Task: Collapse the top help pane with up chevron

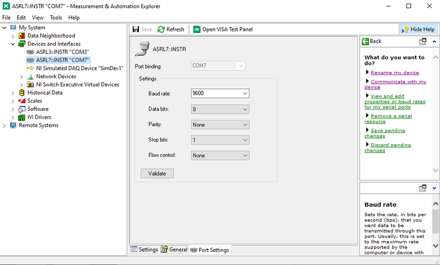Action: (434, 42)
